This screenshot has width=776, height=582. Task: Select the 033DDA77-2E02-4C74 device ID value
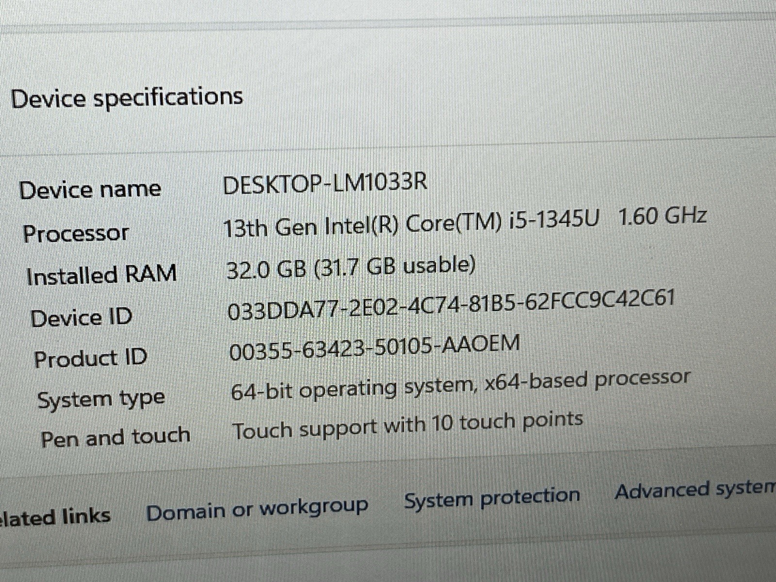tap(451, 306)
